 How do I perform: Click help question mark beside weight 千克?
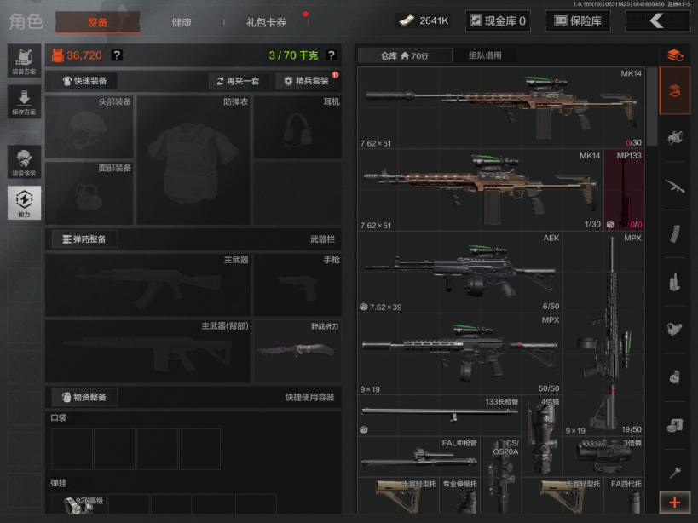click(x=331, y=55)
